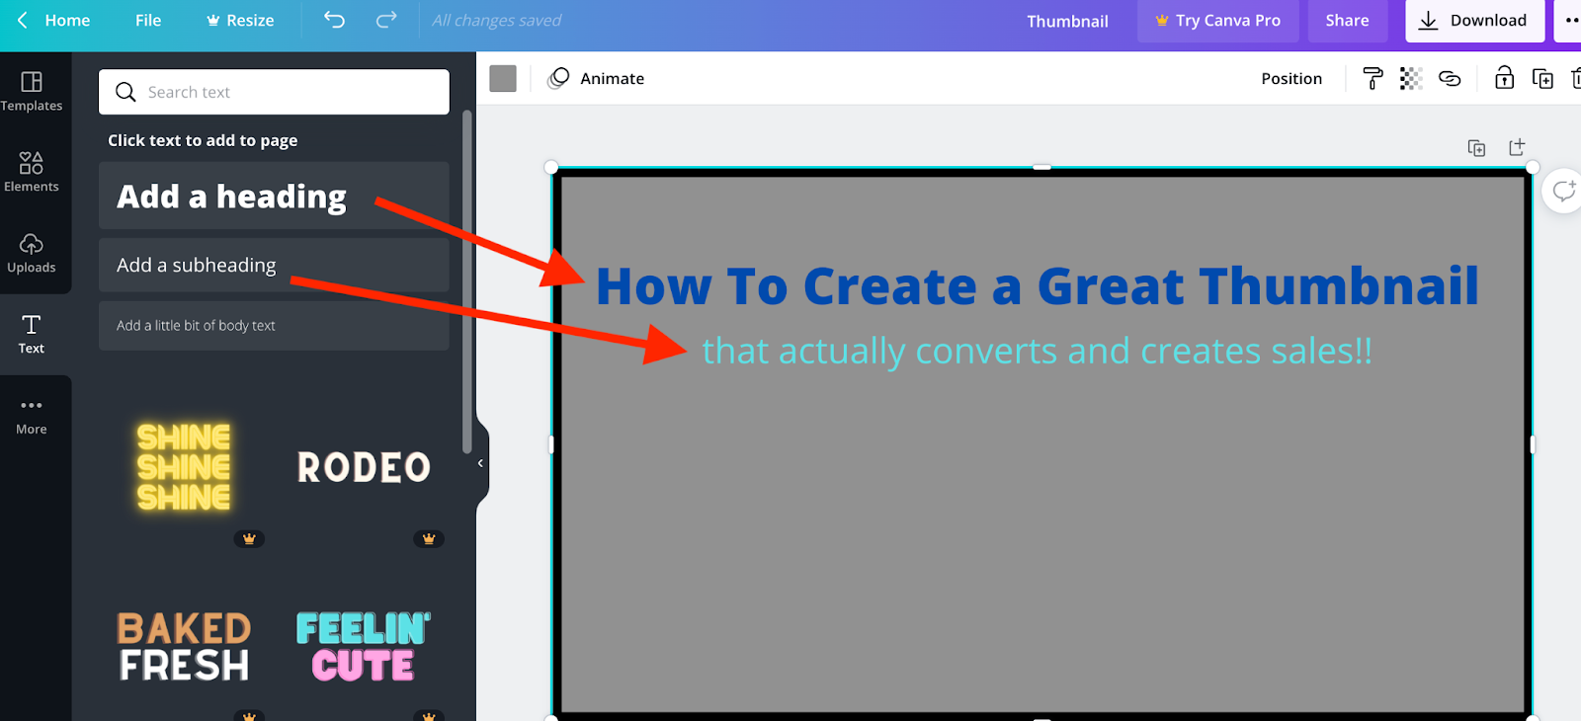1581x721 pixels.
Task: Collapse the side panel with arrow handle
Action: pos(481,463)
